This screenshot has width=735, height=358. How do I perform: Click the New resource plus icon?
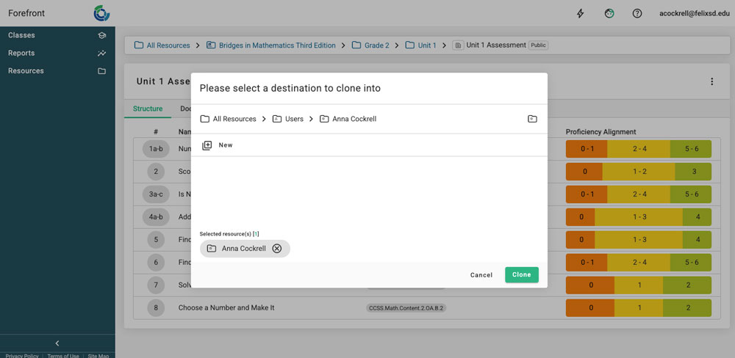[207, 145]
